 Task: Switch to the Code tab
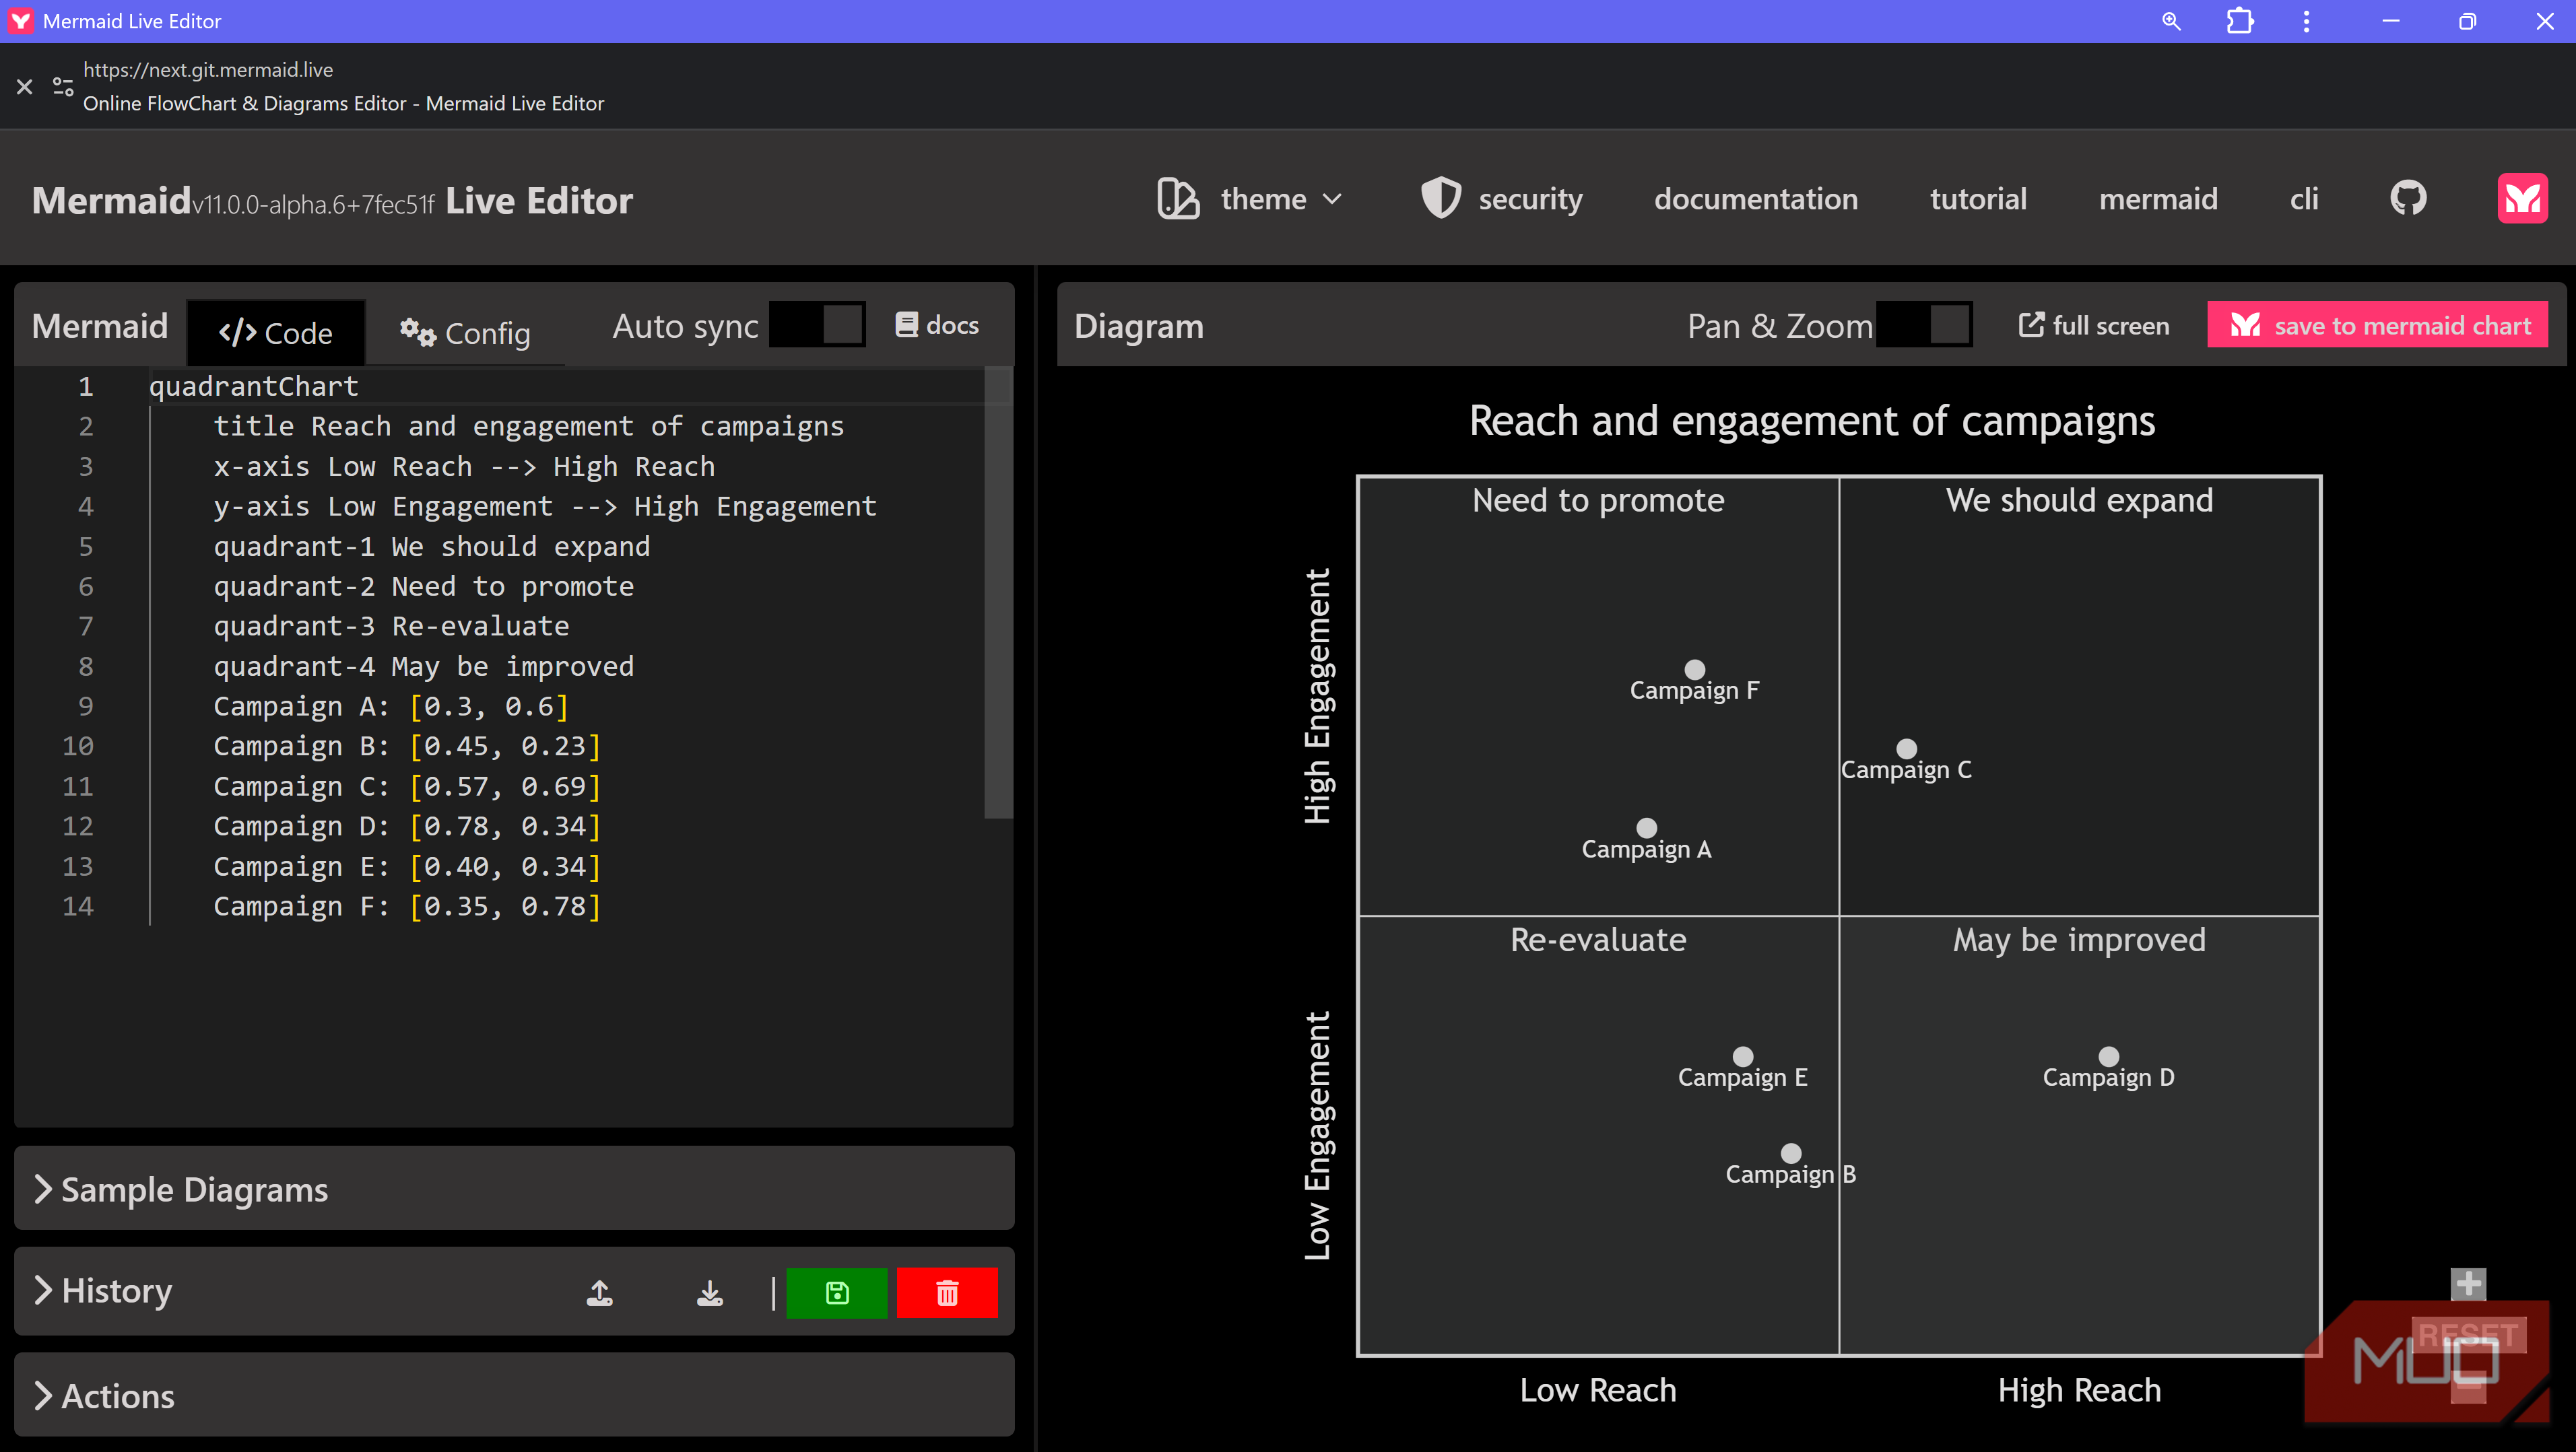point(275,333)
